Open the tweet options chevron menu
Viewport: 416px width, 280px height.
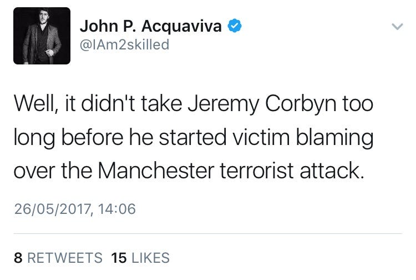[x=397, y=27]
